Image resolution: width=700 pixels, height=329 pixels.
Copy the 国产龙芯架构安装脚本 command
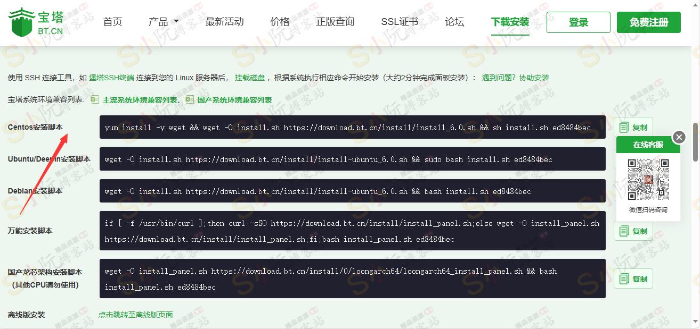click(633, 279)
